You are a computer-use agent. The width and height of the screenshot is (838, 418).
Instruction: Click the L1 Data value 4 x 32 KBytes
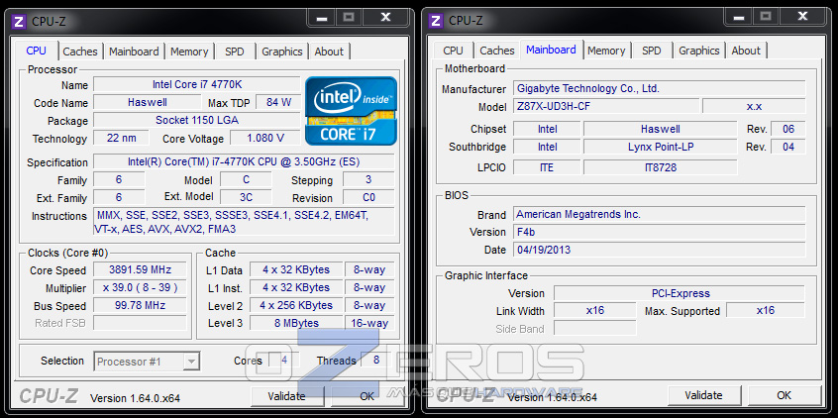point(296,270)
